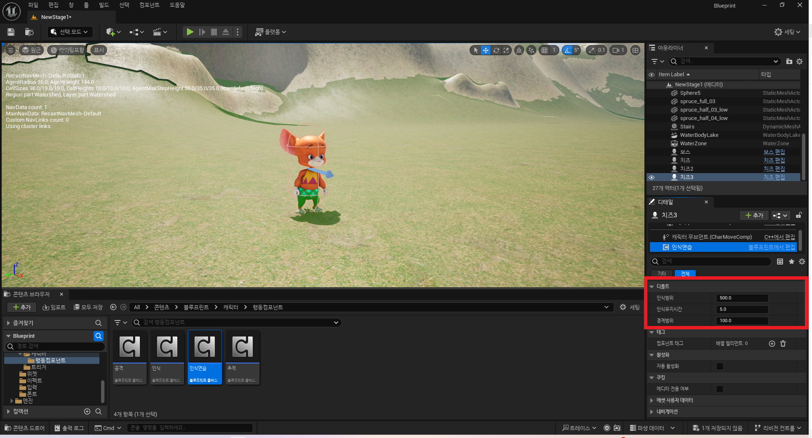Click the favorites star icon in Details
This screenshot has width=812, height=438.
(x=791, y=262)
